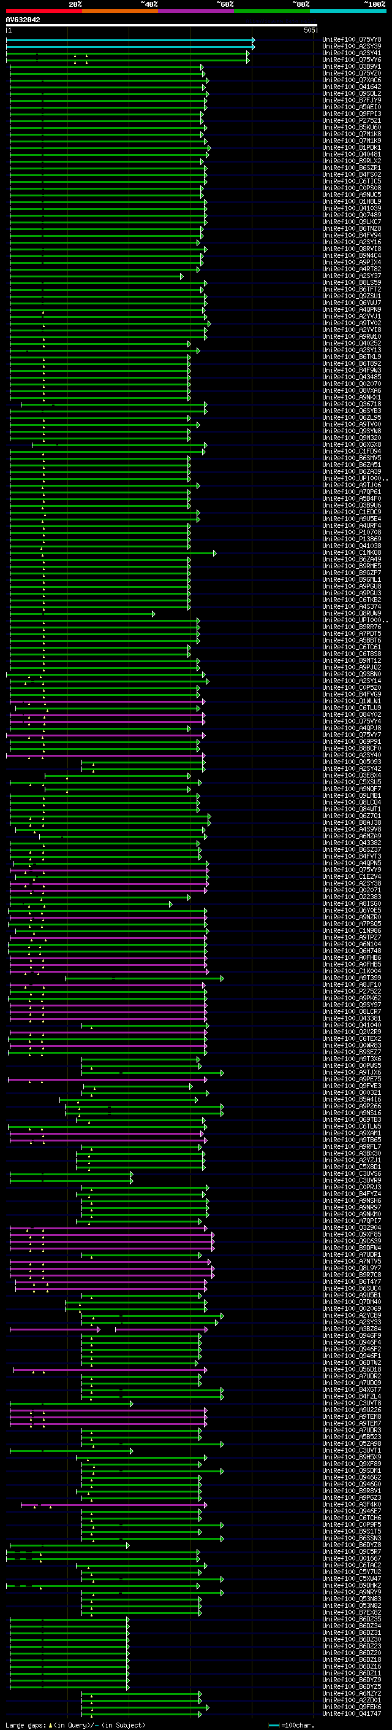Click UniRef100_Q75VY9 entry
The height and width of the screenshot is (1730, 392).
tap(352, 870)
